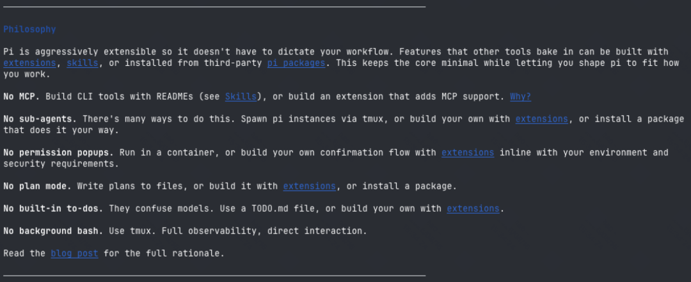Image resolution: width=691 pixels, height=282 pixels.
Task: Click the bold No built-in to-dos. text
Action: click(x=53, y=208)
